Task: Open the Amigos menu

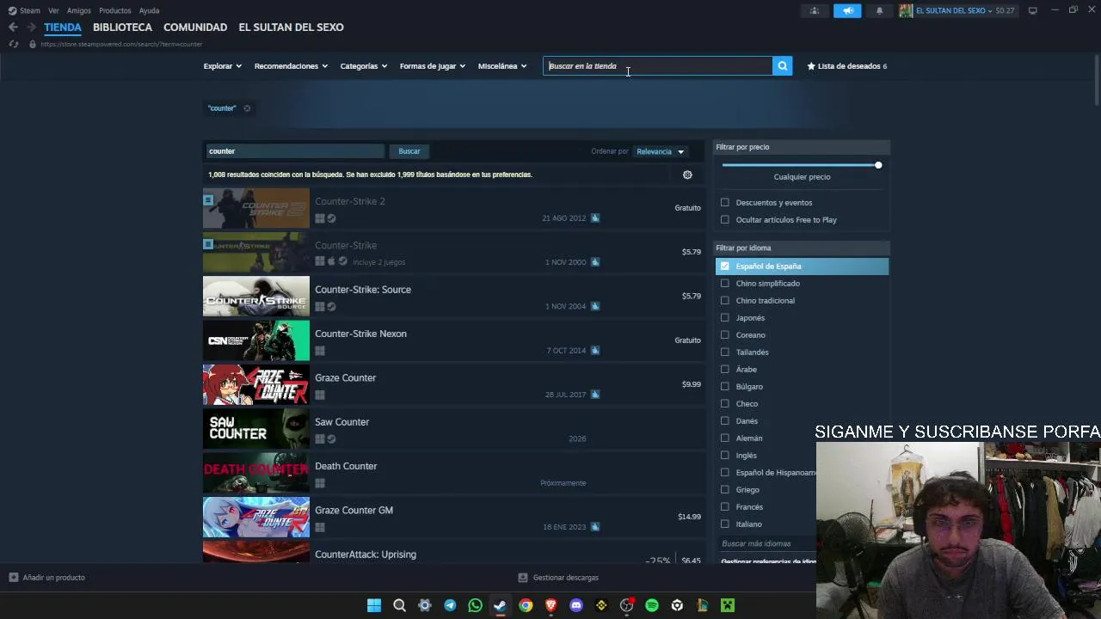Action: [78, 10]
